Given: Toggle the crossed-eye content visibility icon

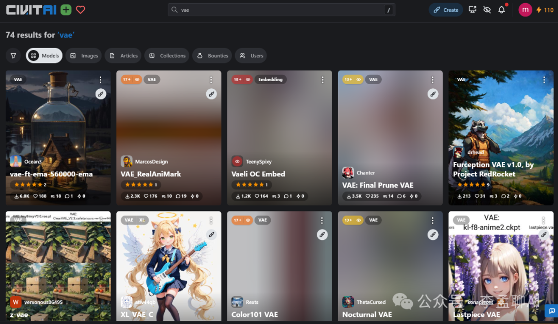Looking at the screenshot, I should [x=487, y=10].
